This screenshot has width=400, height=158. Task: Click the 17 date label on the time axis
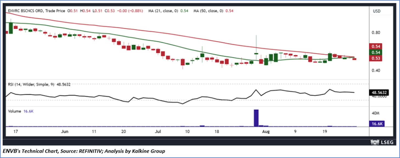16,132
